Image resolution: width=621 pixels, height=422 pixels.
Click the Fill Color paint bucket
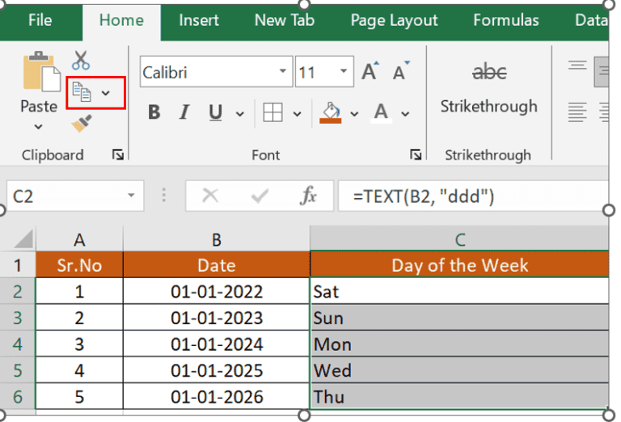click(x=331, y=111)
